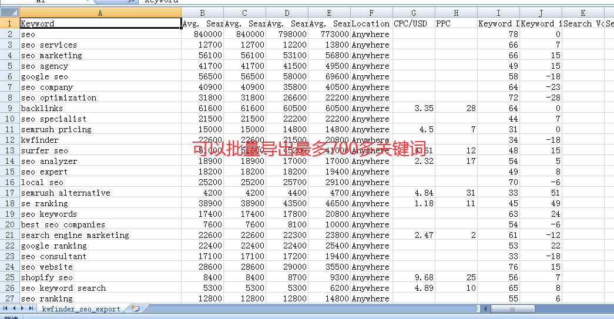Select value 773000 in column E

point(329,34)
